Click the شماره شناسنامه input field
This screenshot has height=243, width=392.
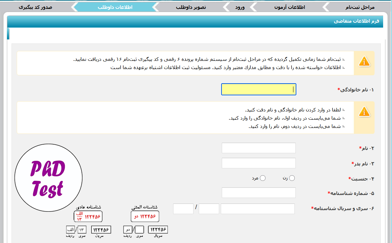click(259, 193)
